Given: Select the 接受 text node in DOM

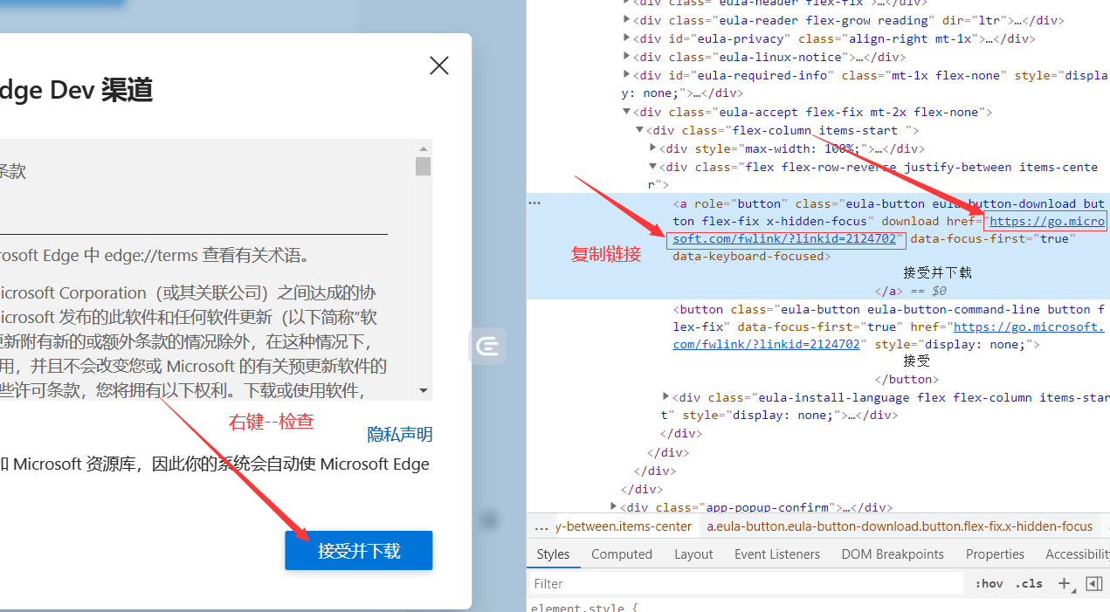Looking at the screenshot, I should (x=916, y=361).
